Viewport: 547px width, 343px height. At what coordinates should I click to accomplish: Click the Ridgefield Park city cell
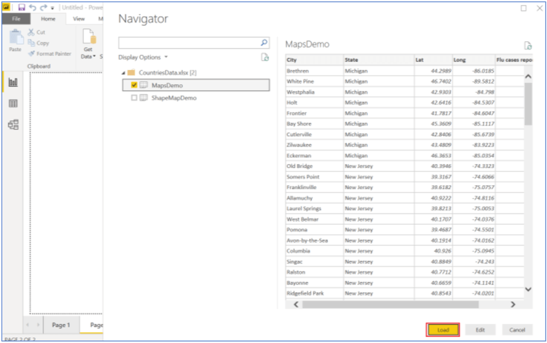pyautogui.click(x=314, y=293)
